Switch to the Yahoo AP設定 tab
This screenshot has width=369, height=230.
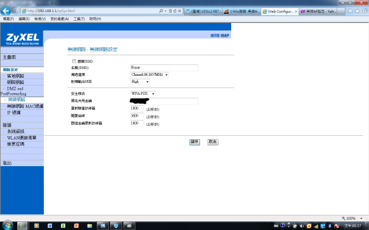318,11
